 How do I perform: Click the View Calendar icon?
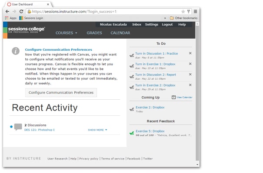[x=173, y=97]
